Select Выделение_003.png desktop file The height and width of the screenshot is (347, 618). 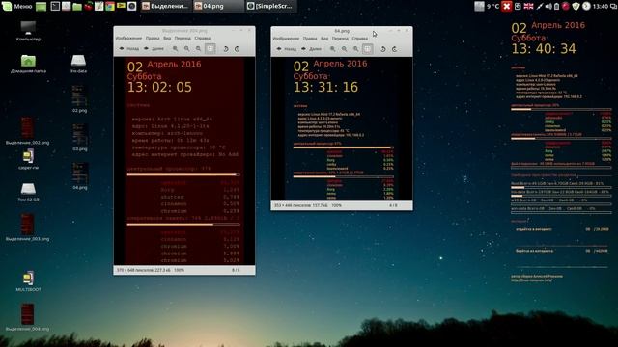pyautogui.click(x=28, y=227)
